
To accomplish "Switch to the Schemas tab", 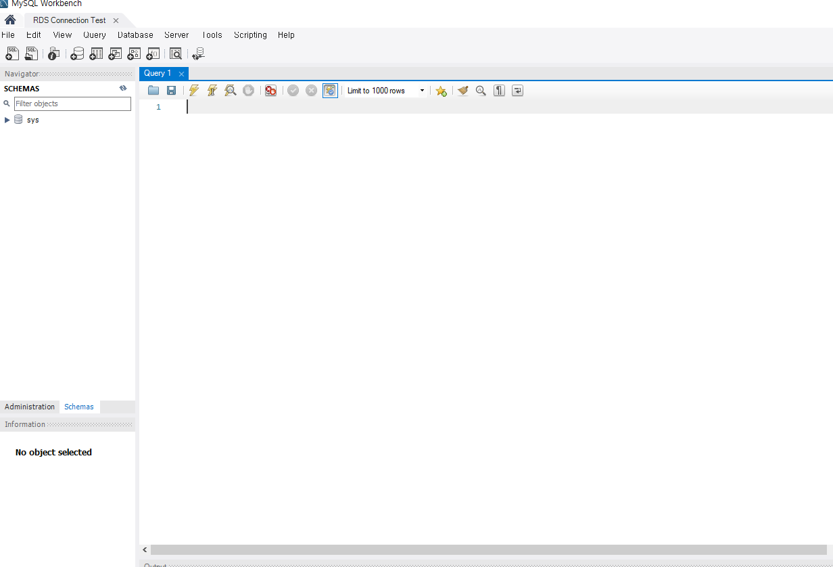I will click(x=79, y=407).
